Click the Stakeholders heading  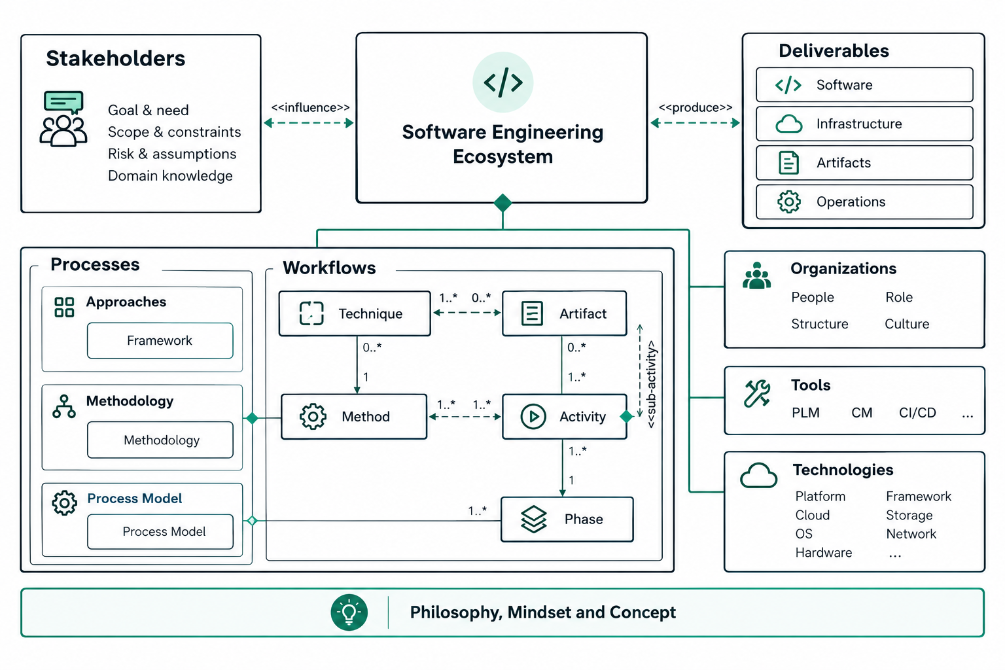coord(116,59)
